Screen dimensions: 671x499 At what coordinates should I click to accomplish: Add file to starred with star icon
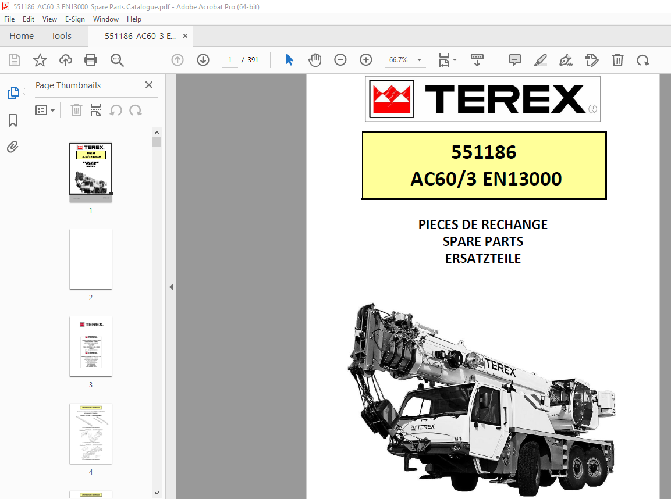[x=40, y=60]
